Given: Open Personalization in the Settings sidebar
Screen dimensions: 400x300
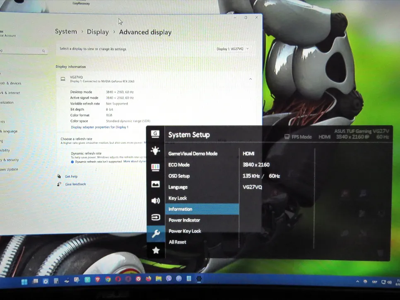Looking at the screenshot, I should (x=7, y=102).
